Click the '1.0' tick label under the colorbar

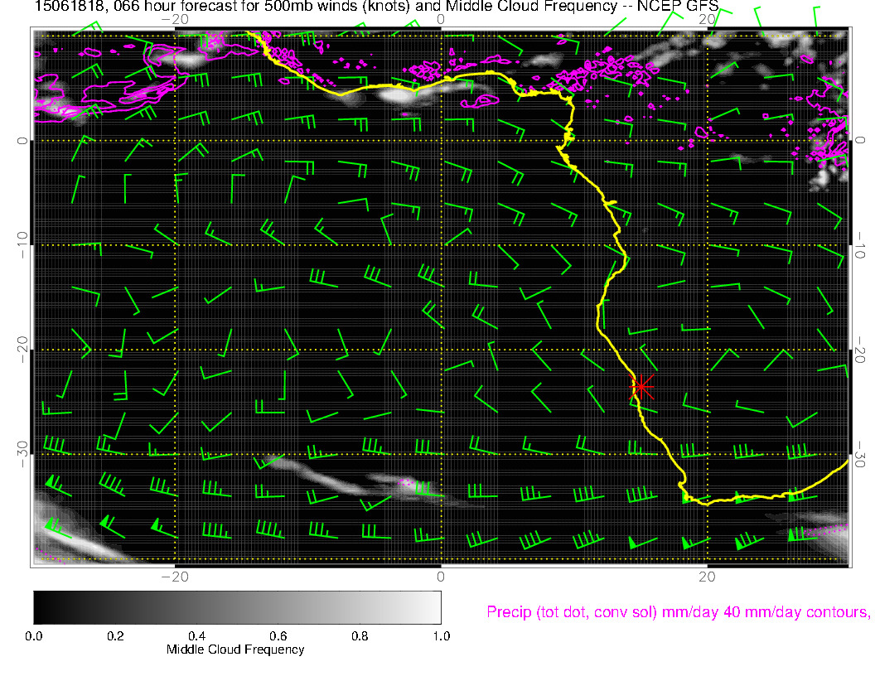(441, 636)
